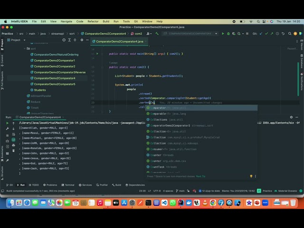
Task: Open the editor tabs more-options menu
Action: (297, 41)
